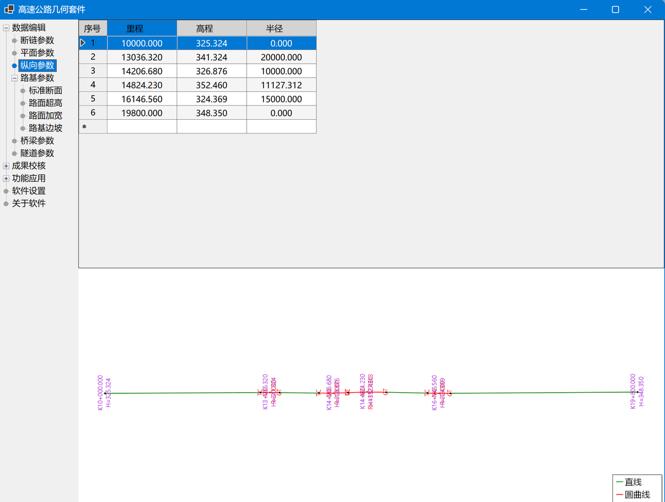Click radius cell in row 1
Image resolution: width=665 pixels, height=502 pixels.
pyautogui.click(x=282, y=43)
